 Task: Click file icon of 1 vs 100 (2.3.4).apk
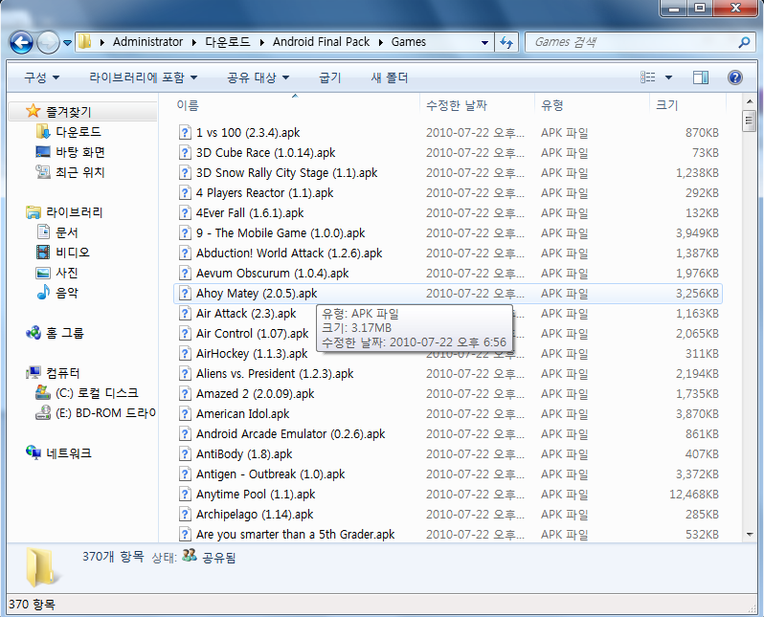(x=185, y=132)
